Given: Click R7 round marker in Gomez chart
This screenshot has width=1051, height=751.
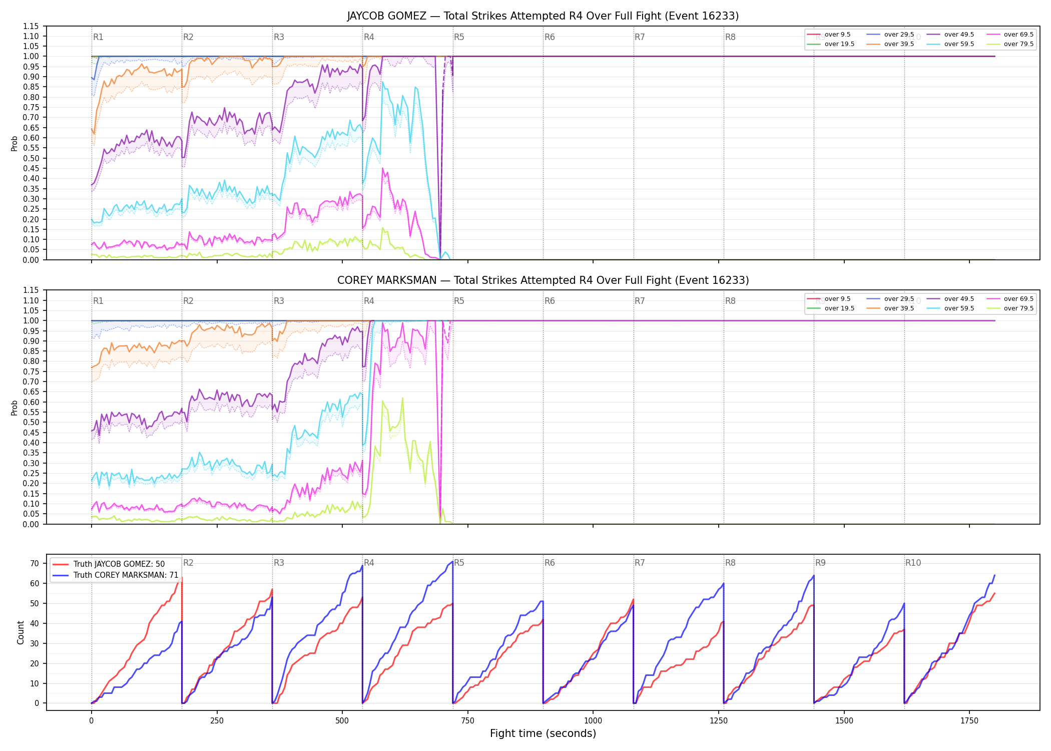Looking at the screenshot, I should point(640,37).
